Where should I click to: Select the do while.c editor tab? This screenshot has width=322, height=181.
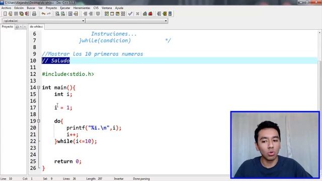(x=36, y=27)
